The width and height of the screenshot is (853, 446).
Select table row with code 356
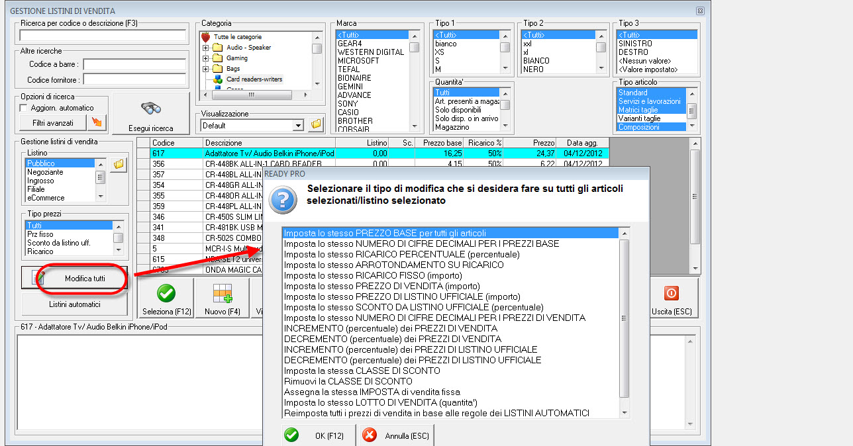click(373, 163)
